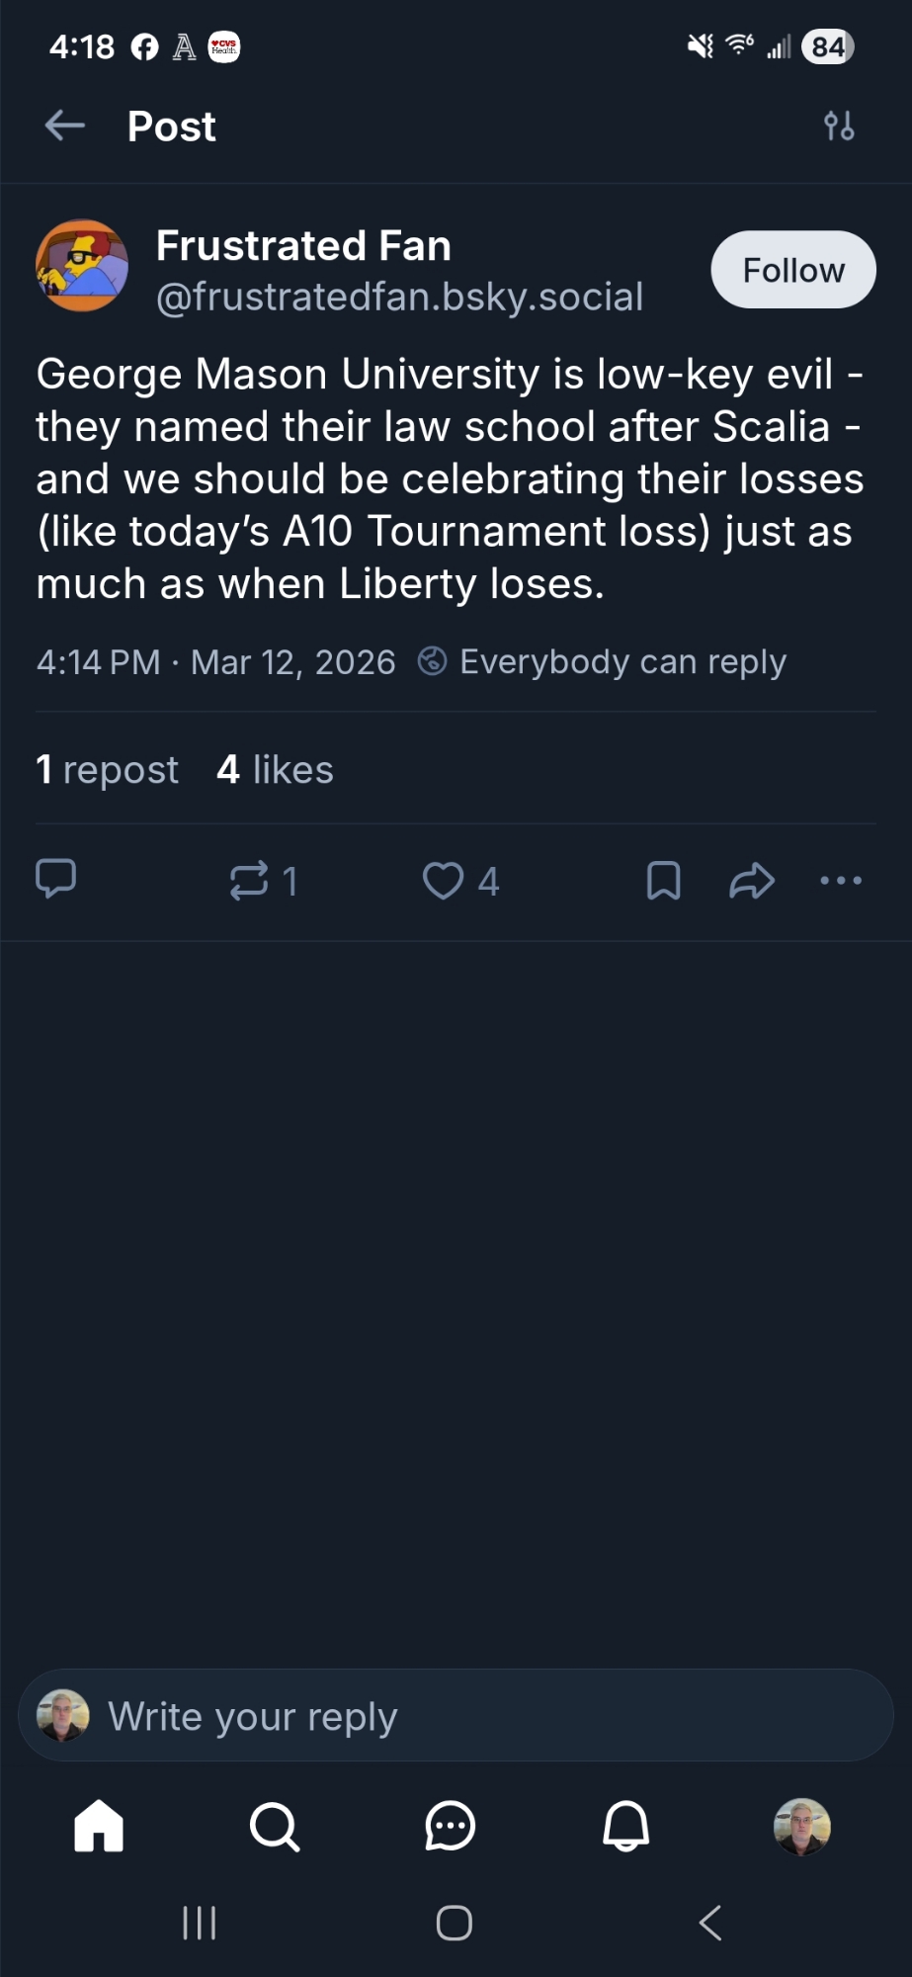Tap the Write your reply field
This screenshot has width=912, height=1977.
point(455,1716)
